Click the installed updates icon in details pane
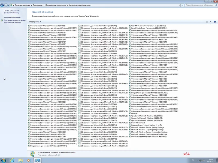 tap(32, 154)
